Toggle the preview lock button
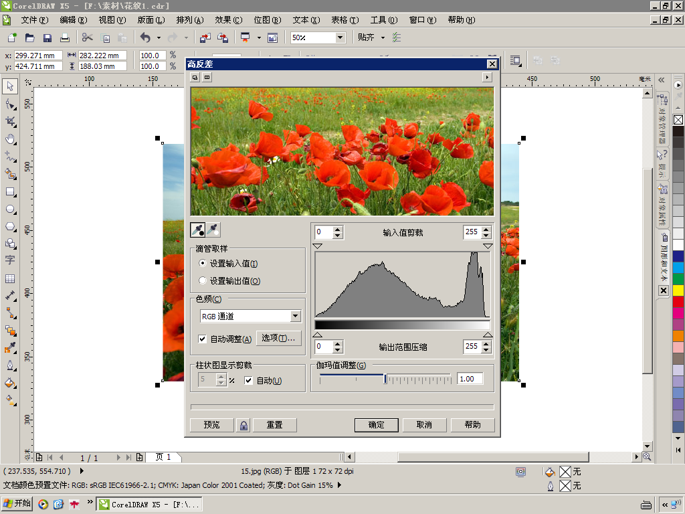Viewport: 685px width, 514px height. [x=243, y=425]
